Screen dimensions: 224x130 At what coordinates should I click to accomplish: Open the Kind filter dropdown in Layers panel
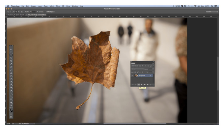click(135, 66)
